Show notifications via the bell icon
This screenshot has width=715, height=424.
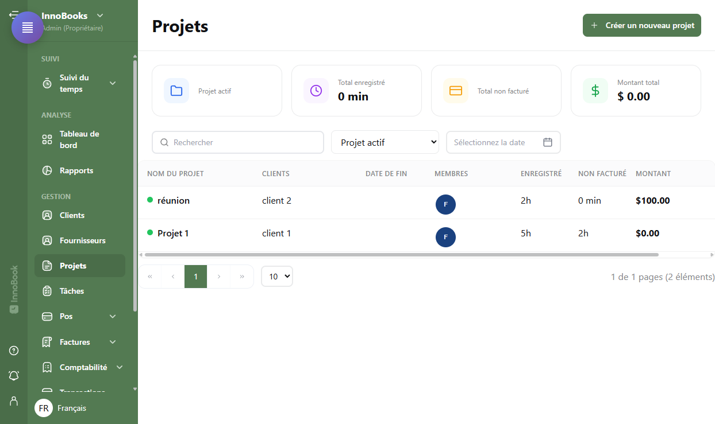pos(14,376)
